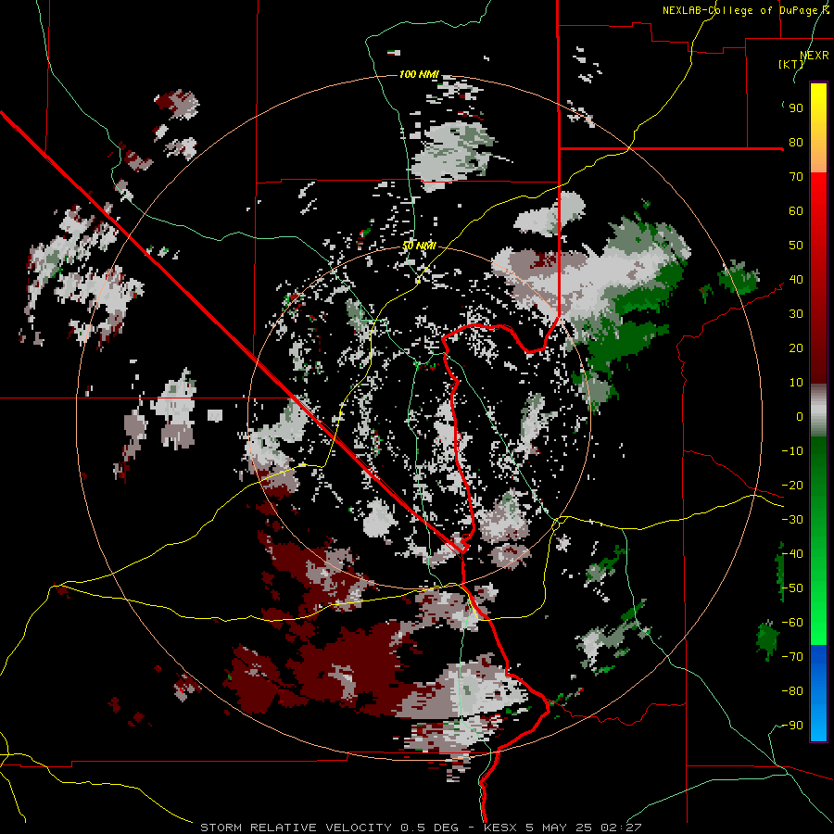This screenshot has width=834, height=834.
Task: Click the 50 value on the velocity scale
Action: 796,246
